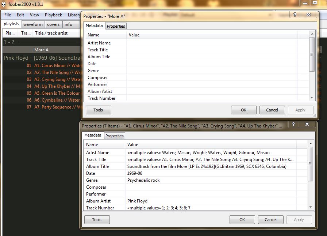Switch to the waveform tab
Image resolution: width=327 pixels, height=236 pixels.
click(x=33, y=24)
